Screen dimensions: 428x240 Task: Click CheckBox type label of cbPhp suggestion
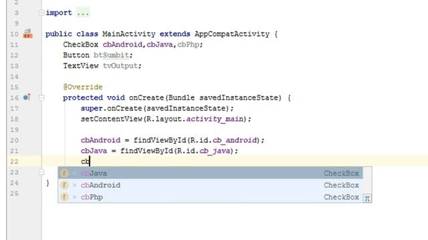tap(341, 197)
